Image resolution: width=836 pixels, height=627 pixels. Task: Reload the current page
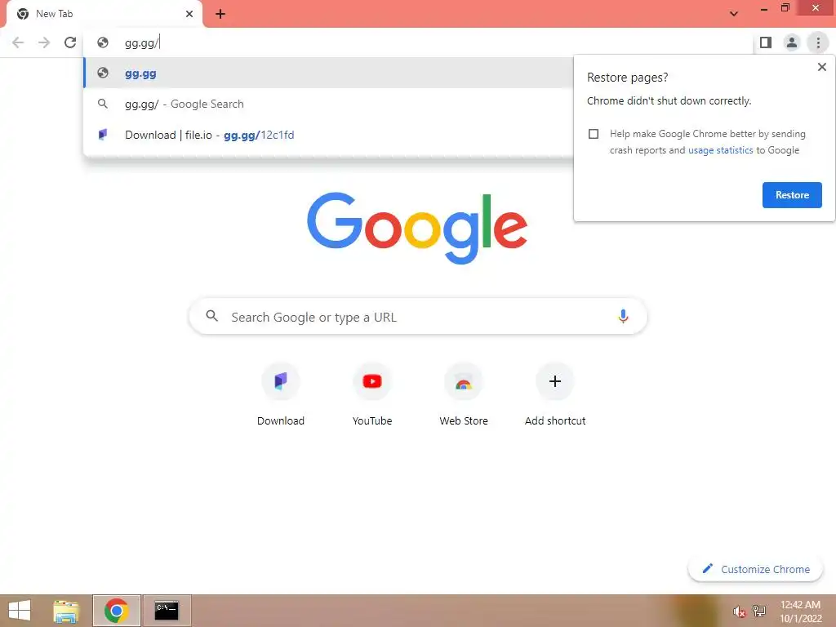click(x=70, y=42)
